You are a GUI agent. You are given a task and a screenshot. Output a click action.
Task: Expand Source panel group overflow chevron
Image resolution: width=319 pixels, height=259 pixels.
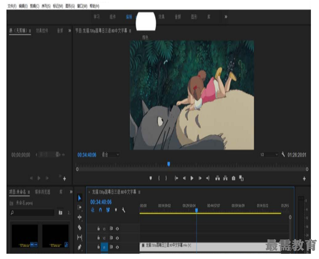point(70,31)
